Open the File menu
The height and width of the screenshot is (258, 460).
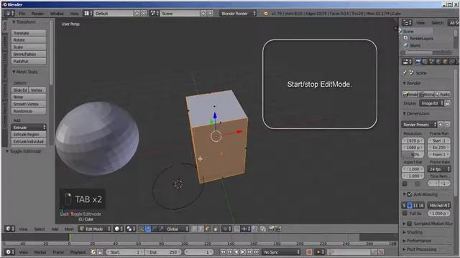[x=22, y=14]
